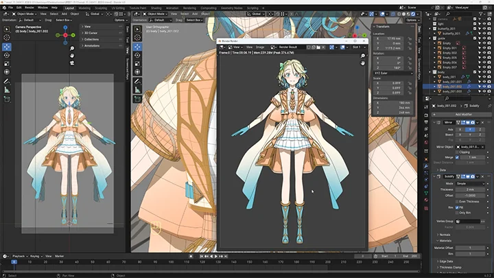Viewport: 494px width, 278px height.
Task: Open the Render menu
Action: [30, 8]
